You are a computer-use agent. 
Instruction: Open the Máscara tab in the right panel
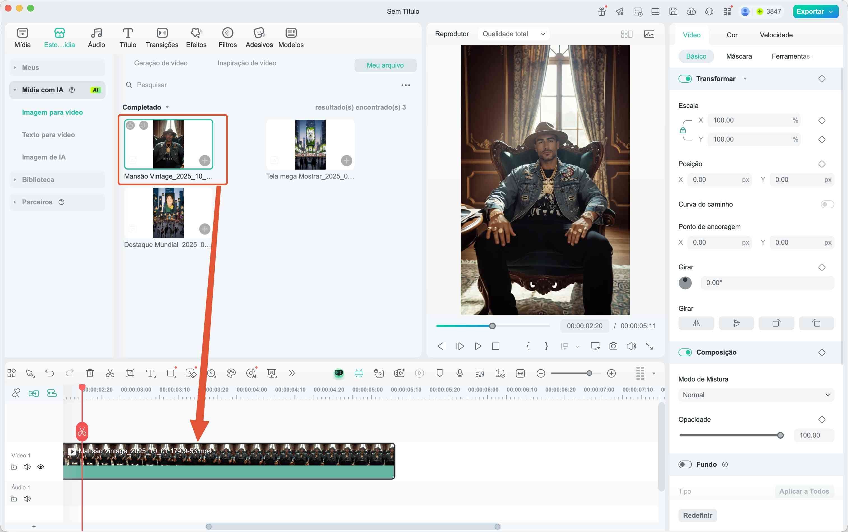click(x=739, y=56)
